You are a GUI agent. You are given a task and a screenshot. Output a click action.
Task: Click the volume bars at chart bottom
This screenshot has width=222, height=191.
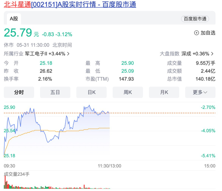pos(32,185)
